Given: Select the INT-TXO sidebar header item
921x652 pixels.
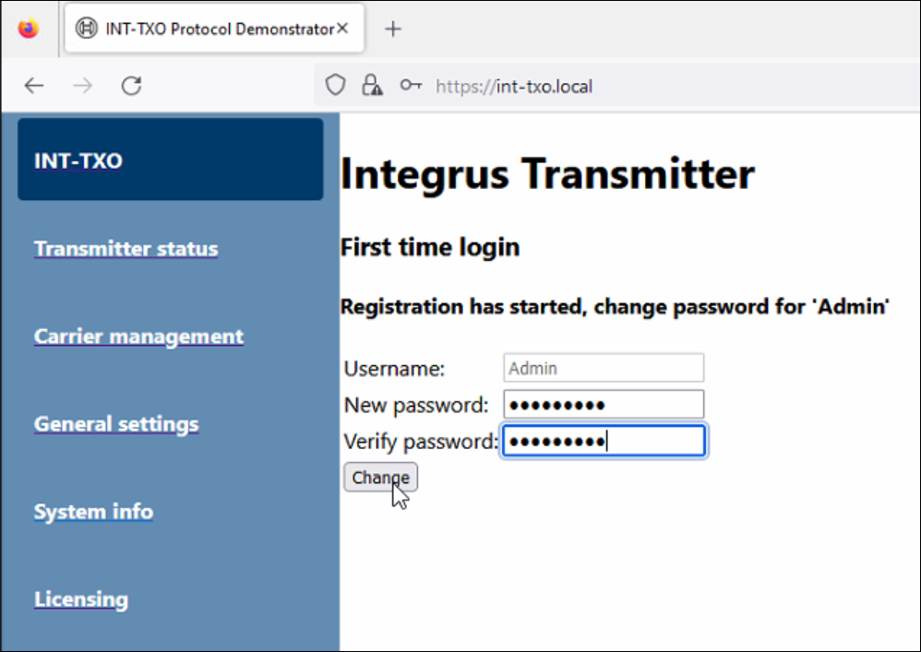Looking at the screenshot, I should pos(171,160).
